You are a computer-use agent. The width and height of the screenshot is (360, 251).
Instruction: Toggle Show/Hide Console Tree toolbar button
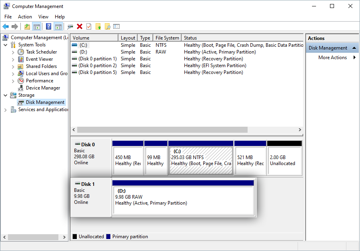pyautogui.click(x=37, y=27)
